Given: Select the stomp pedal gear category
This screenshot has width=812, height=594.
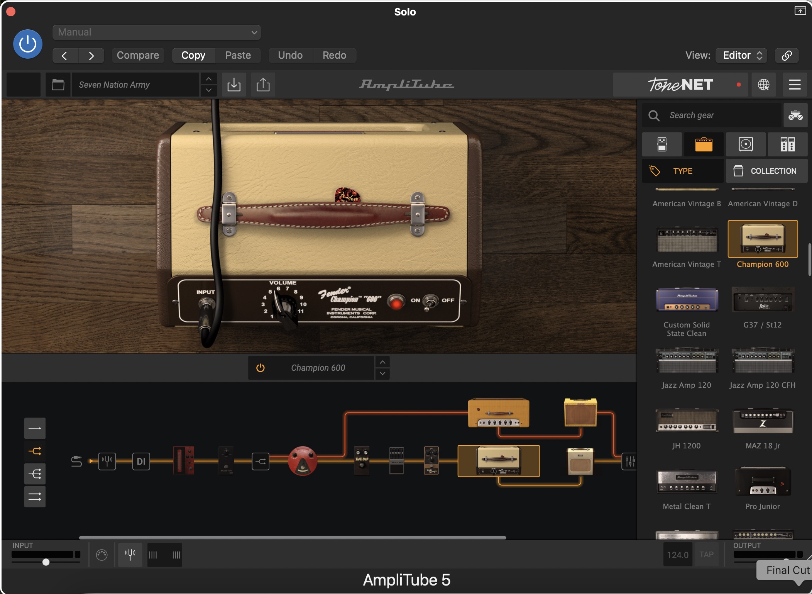Looking at the screenshot, I should tap(662, 144).
